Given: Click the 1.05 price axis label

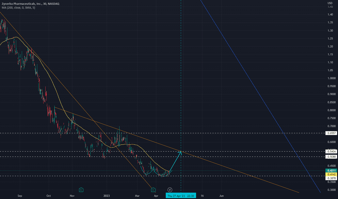Looking at the screenshot, I should coord(330,70).
